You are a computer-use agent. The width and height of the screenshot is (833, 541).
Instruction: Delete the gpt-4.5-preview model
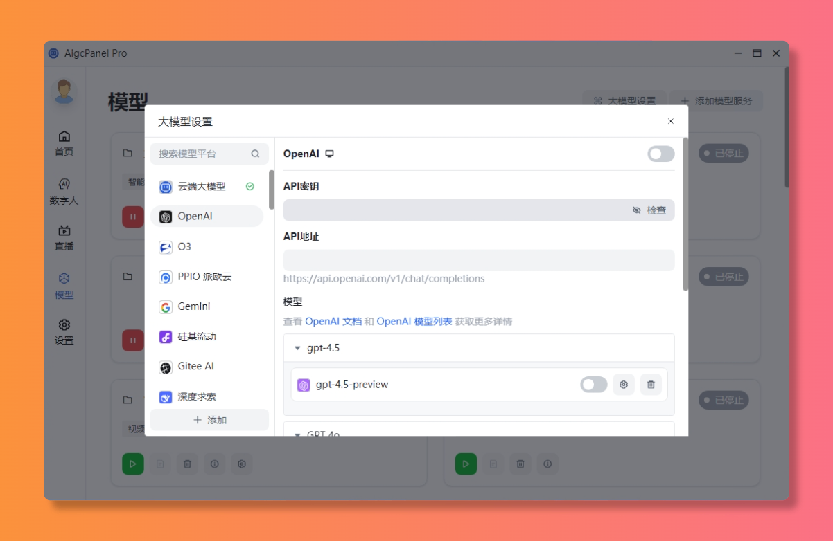click(651, 384)
